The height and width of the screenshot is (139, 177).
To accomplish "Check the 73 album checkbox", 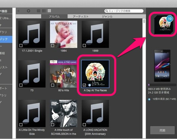I will 21,85.
